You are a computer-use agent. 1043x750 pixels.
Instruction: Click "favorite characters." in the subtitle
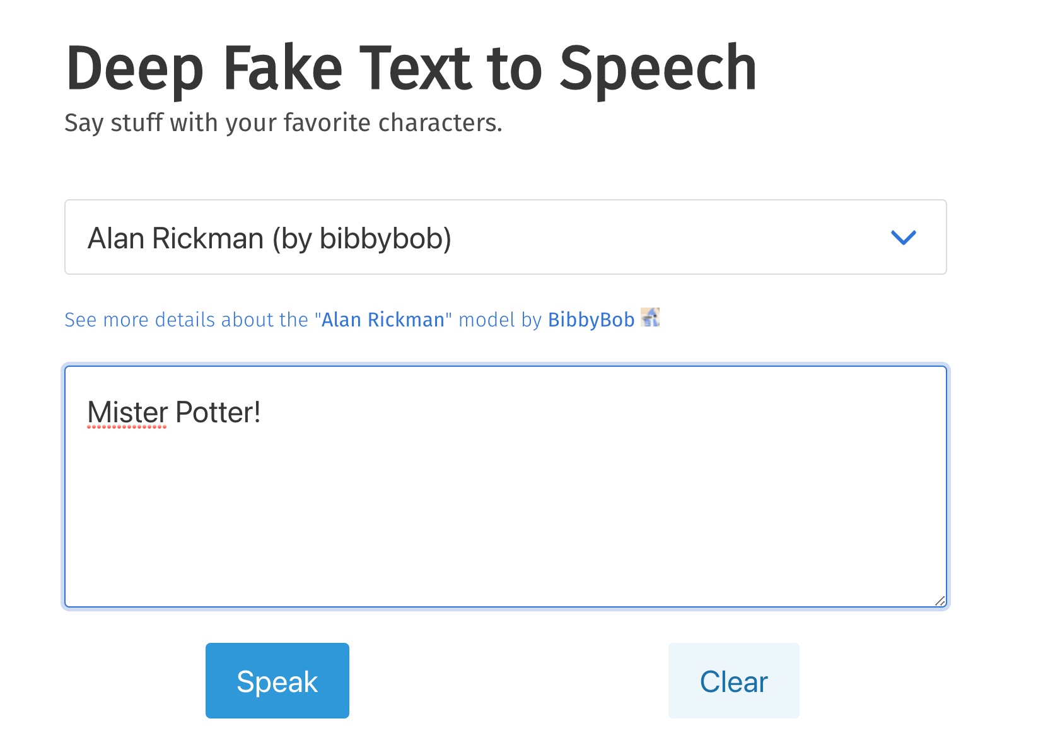pyautogui.click(x=392, y=123)
